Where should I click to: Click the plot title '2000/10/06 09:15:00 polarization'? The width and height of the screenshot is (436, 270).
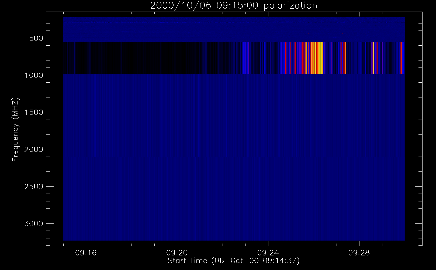coord(234,6)
